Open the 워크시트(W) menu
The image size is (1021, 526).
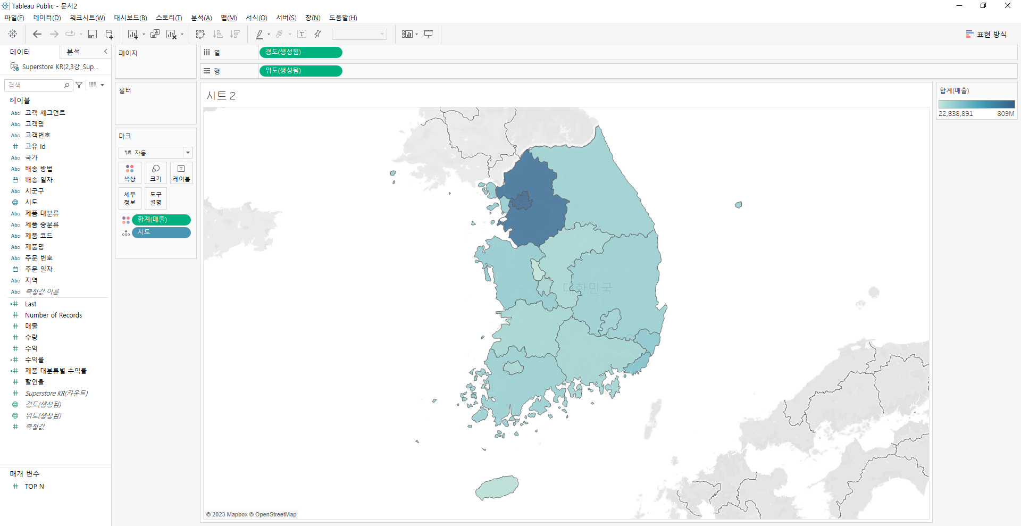87,18
